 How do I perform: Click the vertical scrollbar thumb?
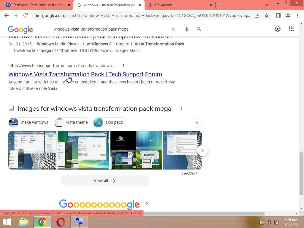301,173
